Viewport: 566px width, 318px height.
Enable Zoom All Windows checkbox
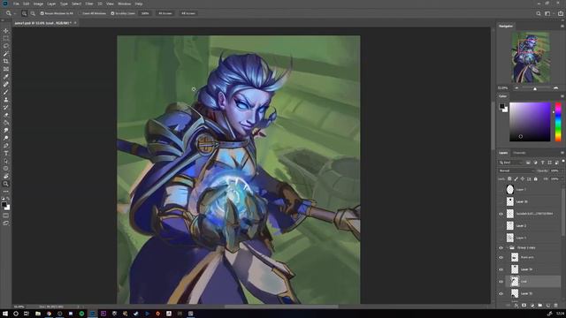pyautogui.click(x=80, y=13)
